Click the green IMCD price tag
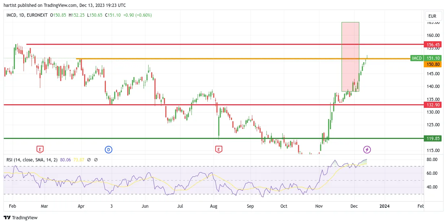This screenshot has height=224, width=447. (417, 58)
